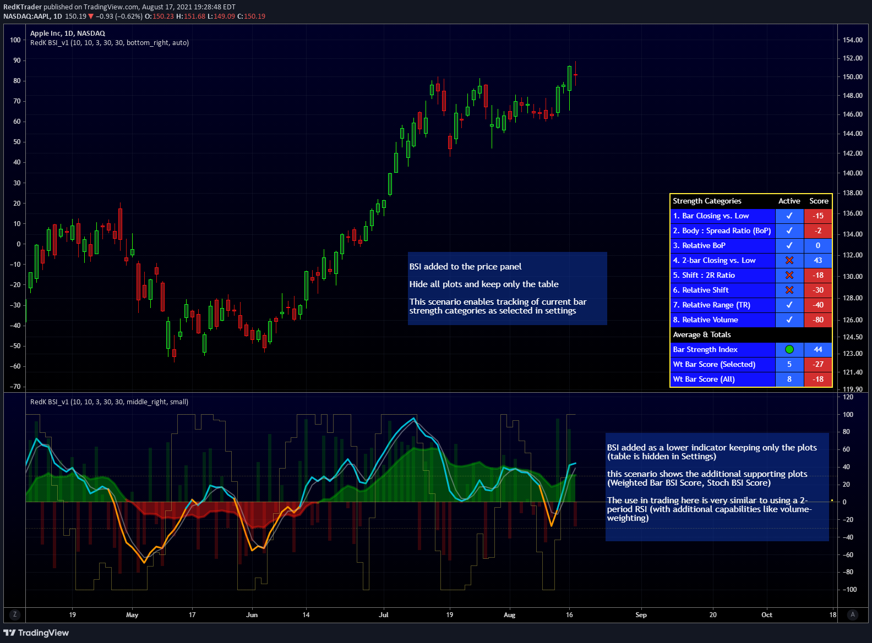Click the closing price C:150.19 in header

(x=251, y=17)
